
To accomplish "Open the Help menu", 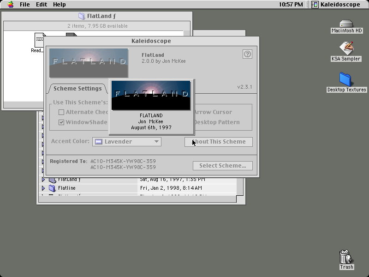I will (x=60, y=5).
